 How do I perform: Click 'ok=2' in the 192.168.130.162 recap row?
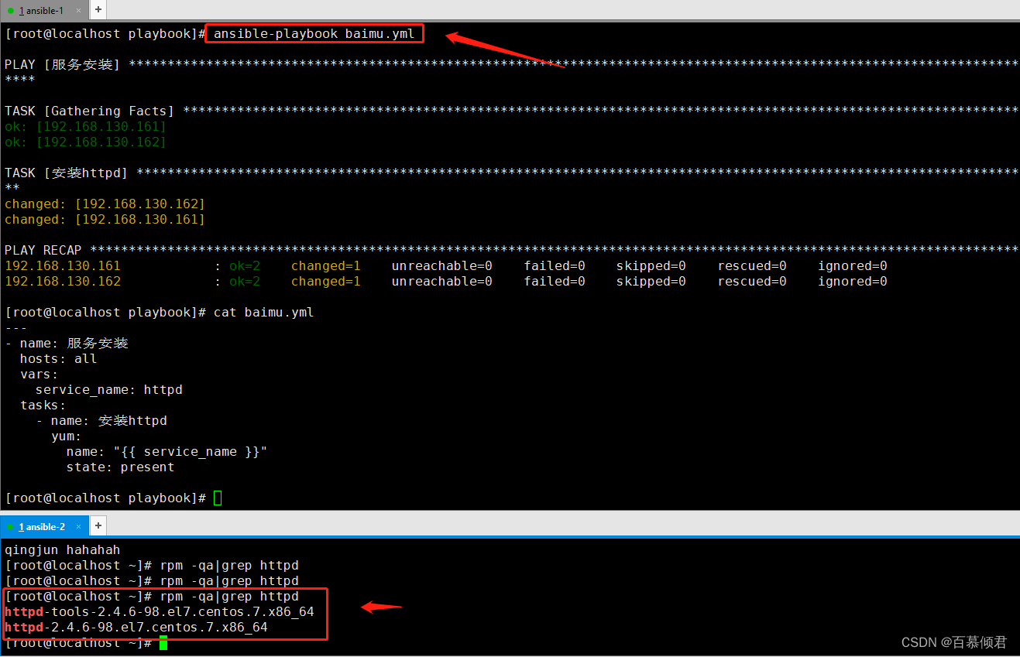(245, 282)
